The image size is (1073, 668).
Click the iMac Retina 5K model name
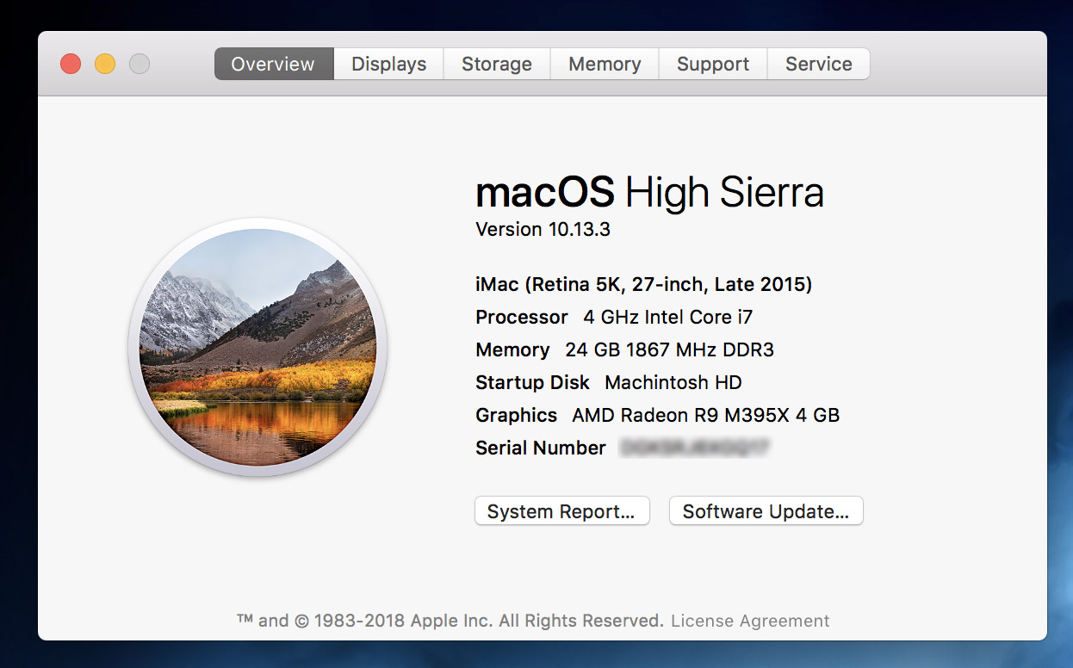[643, 284]
